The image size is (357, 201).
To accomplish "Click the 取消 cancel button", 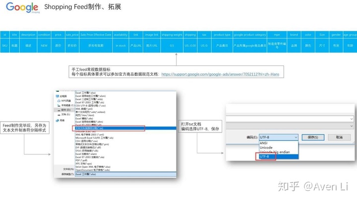I will pyautogui.click(x=339, y=137).
